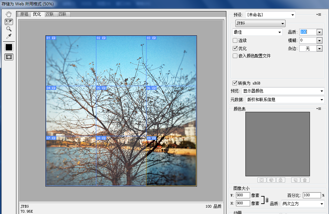Select slice 01 in the preview

pos(71,61)
